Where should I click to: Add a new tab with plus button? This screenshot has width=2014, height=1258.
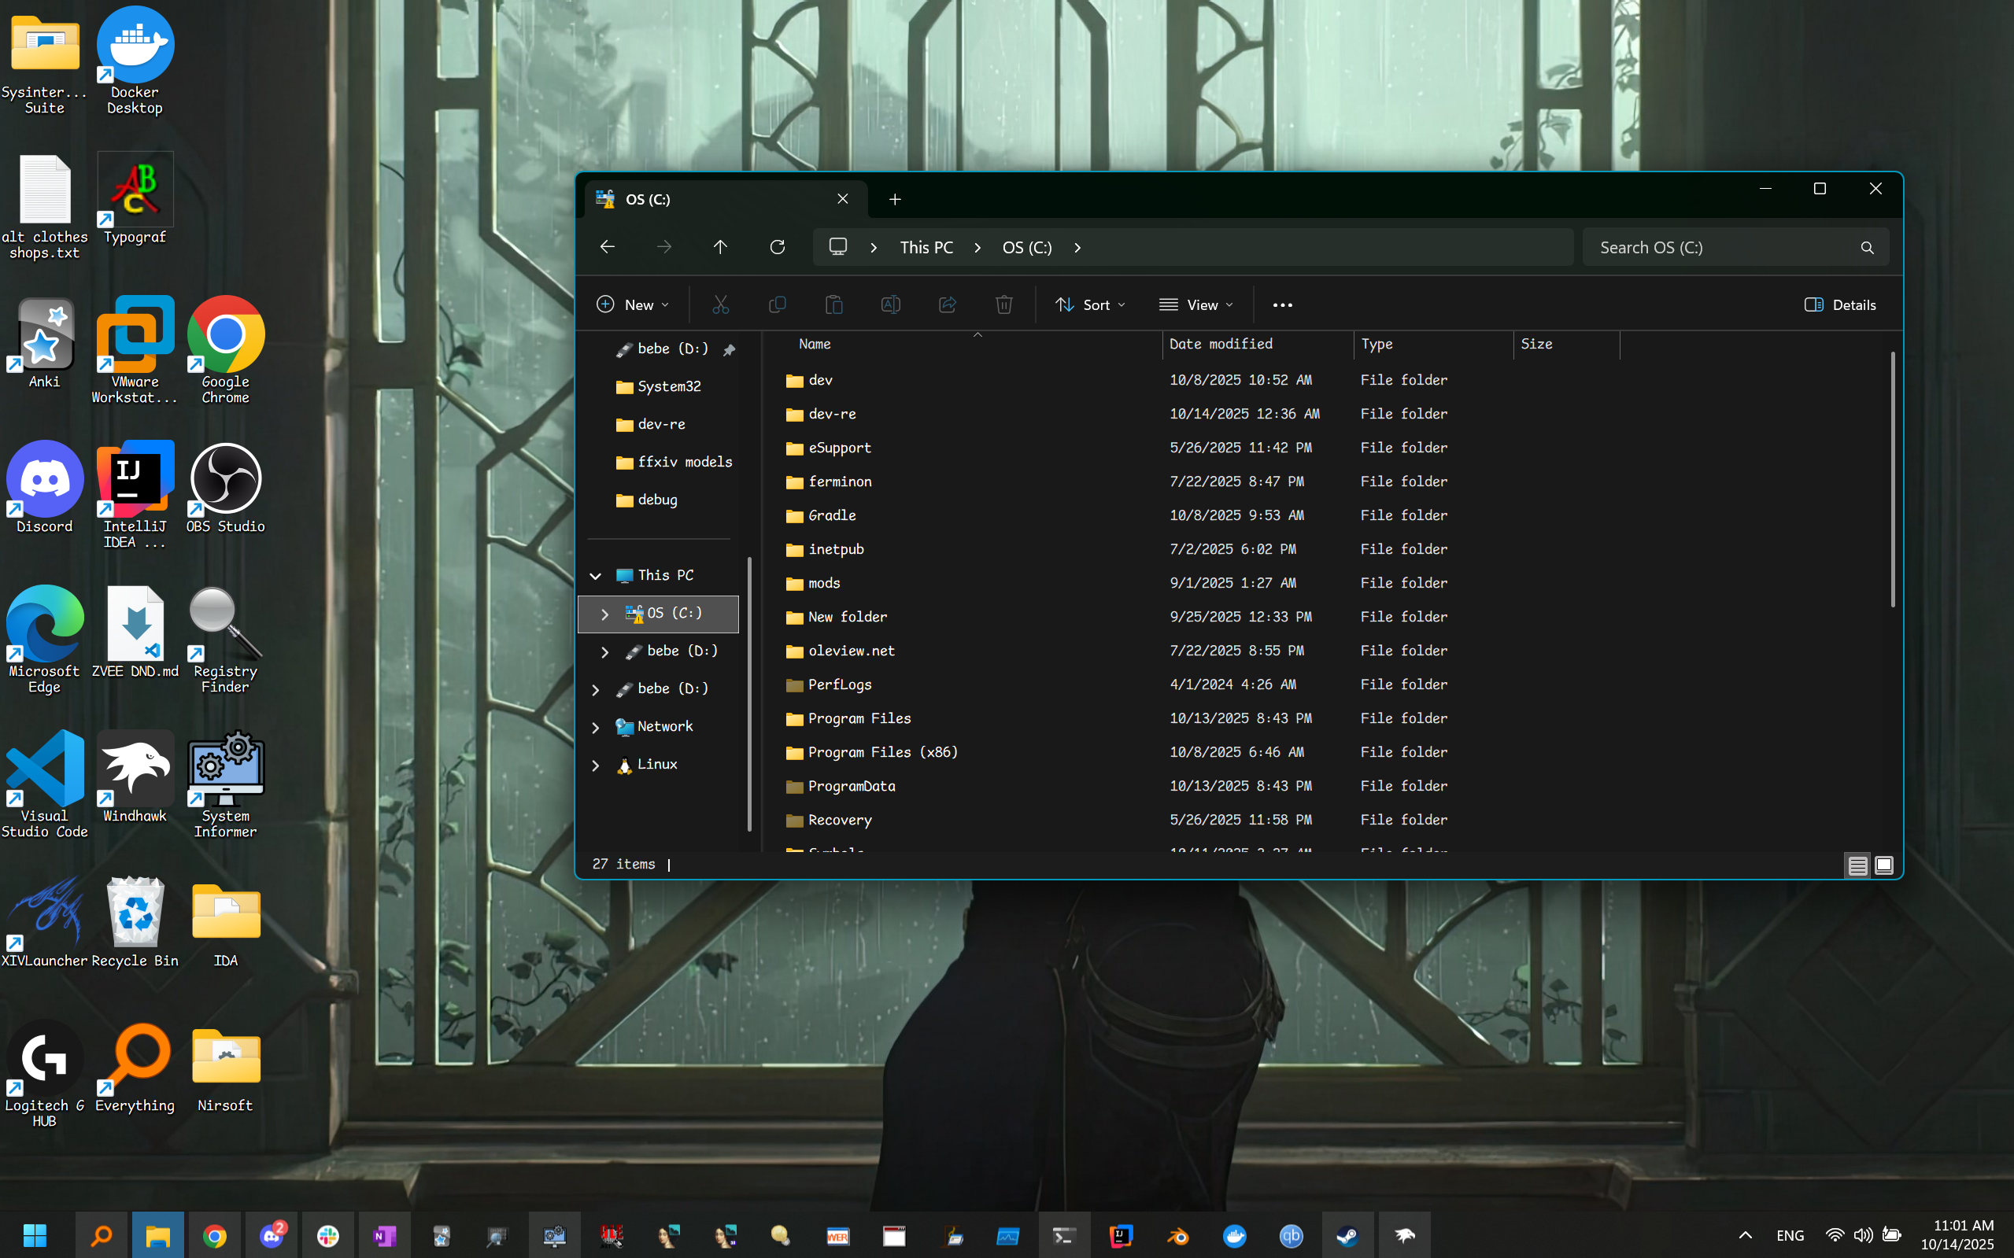click(x=895, y=200)
